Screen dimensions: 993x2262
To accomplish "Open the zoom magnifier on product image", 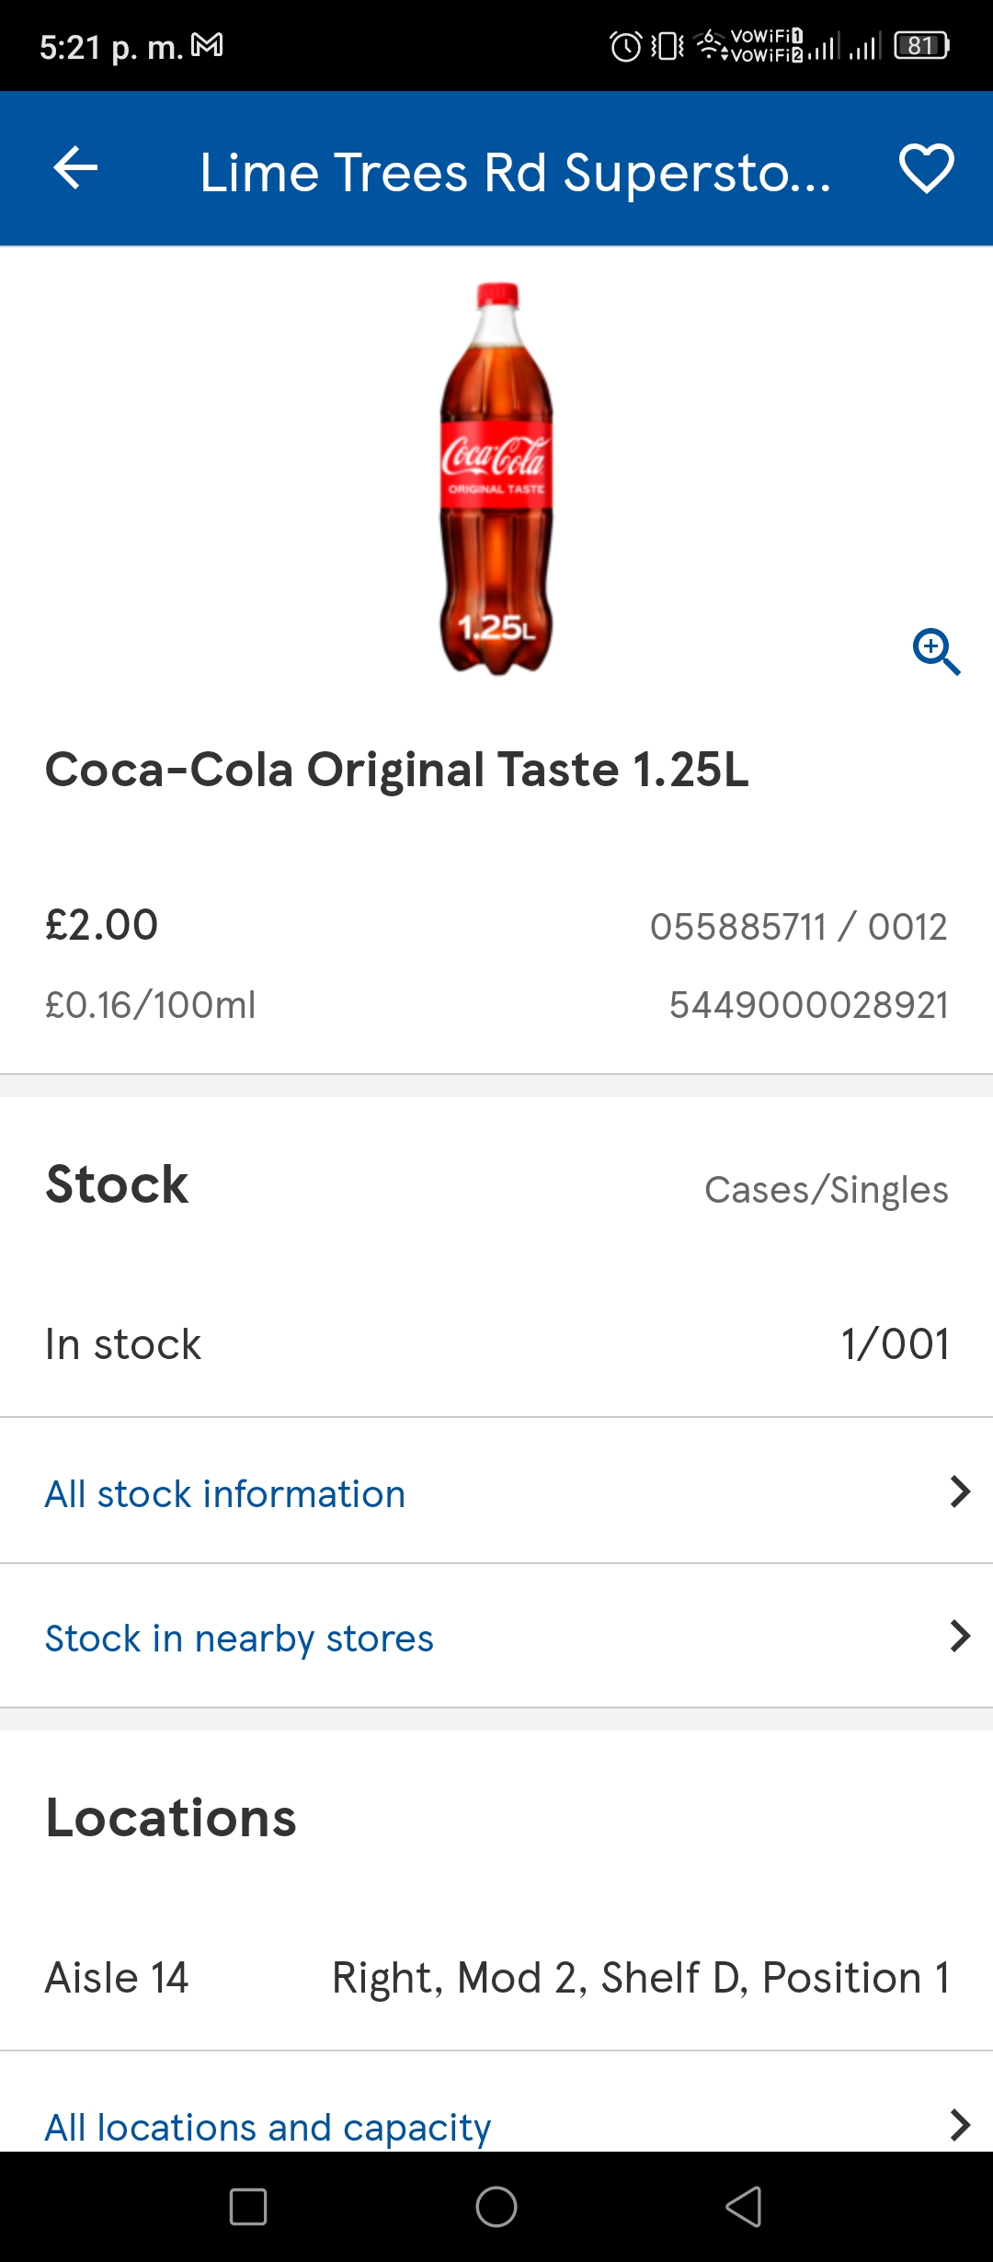I will pos(936,652).
